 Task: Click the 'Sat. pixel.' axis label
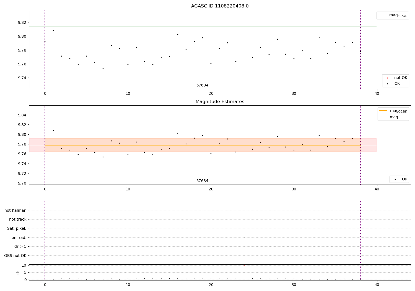[x=17, y=228]
